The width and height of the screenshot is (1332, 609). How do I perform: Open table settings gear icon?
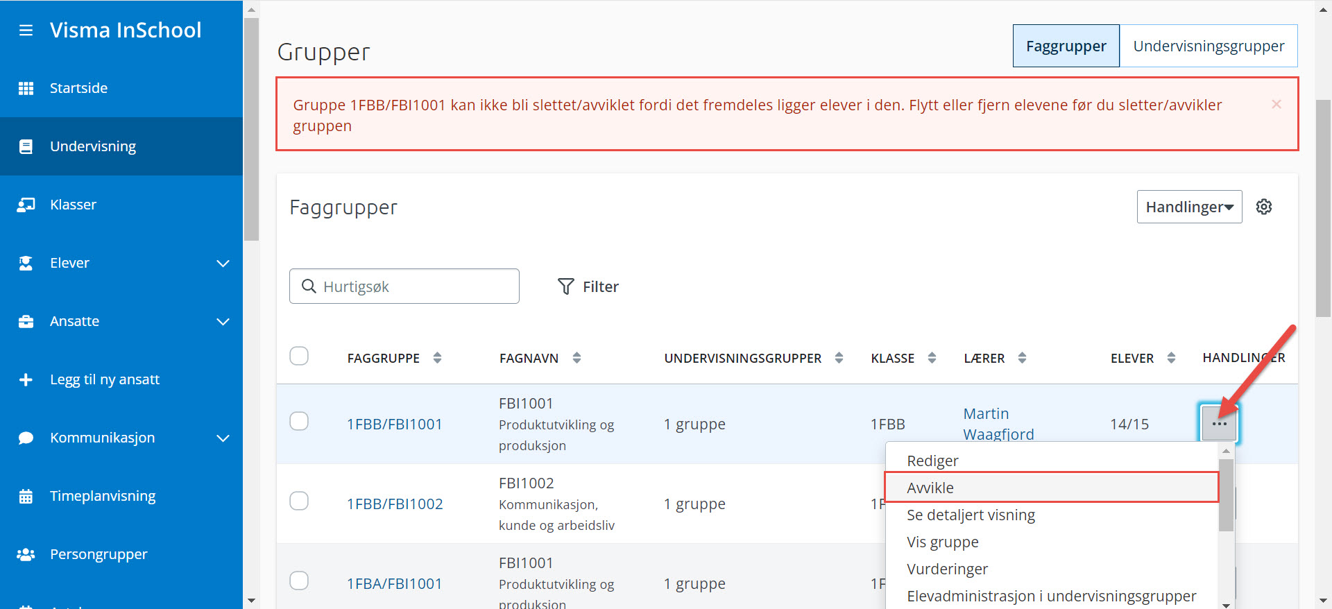(1264, 207)
